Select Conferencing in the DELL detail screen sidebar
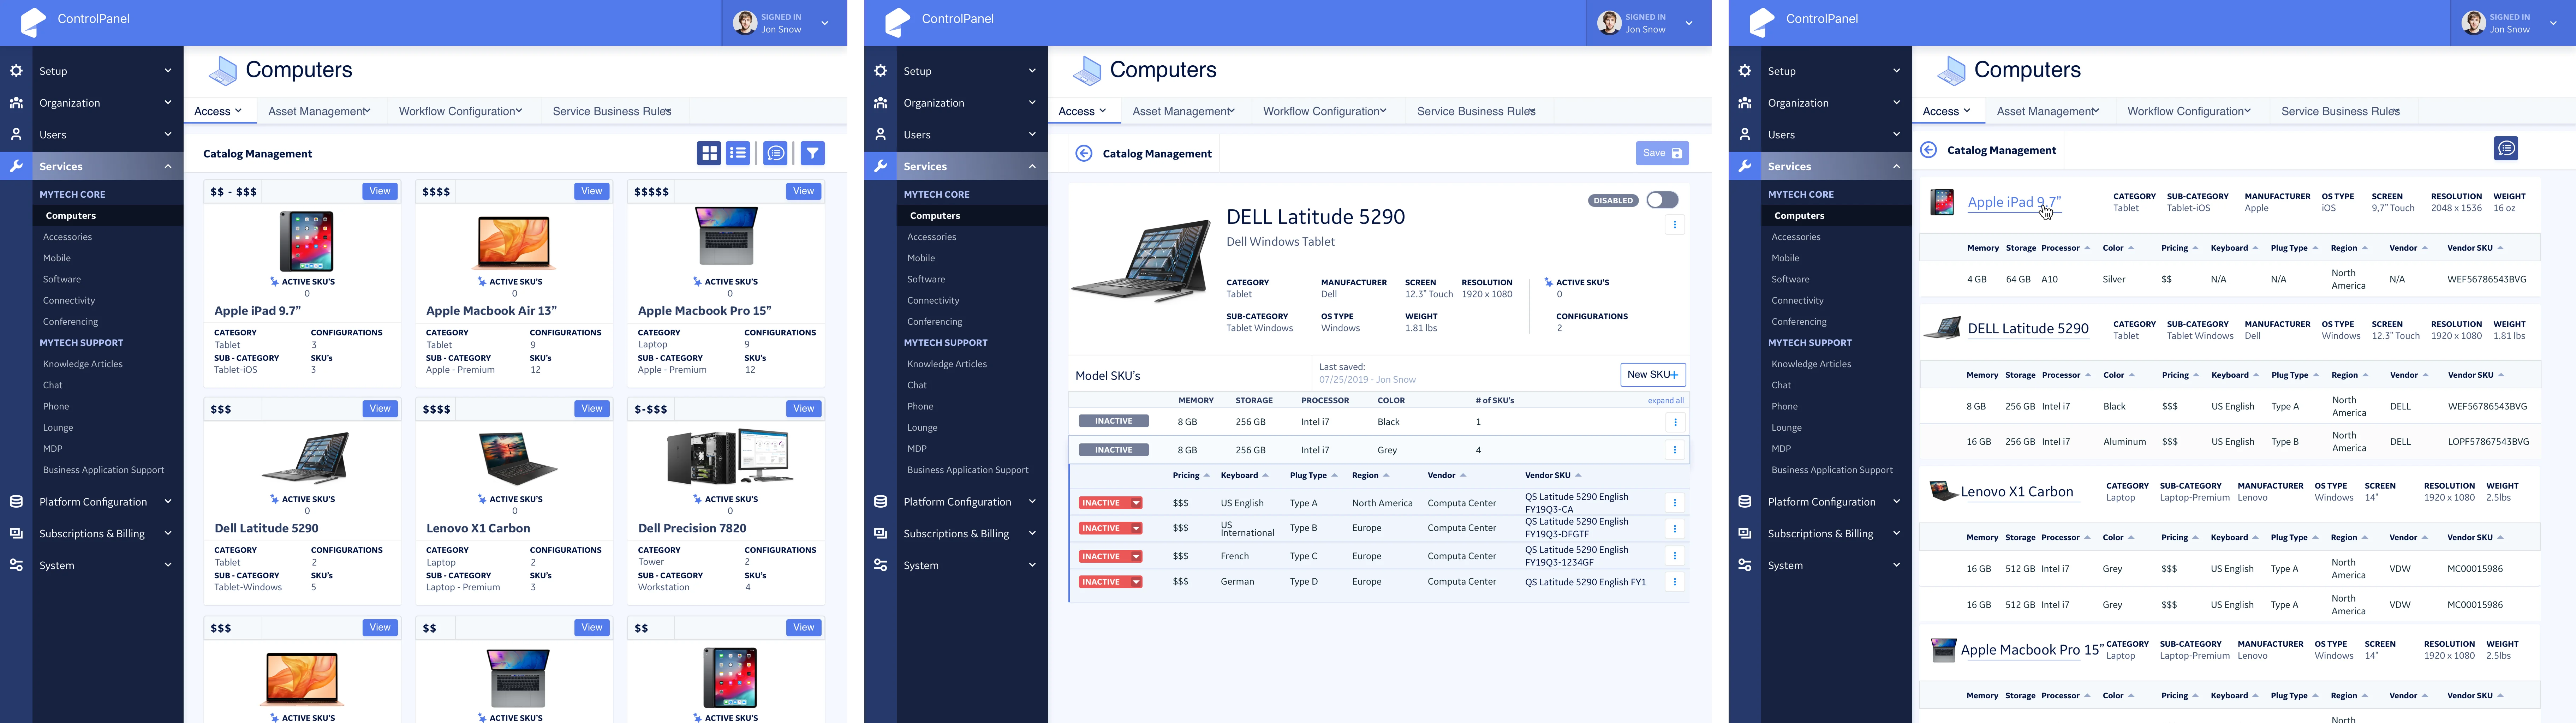The width and height of the screenshot is (2576, 723). tap(935, 322)
